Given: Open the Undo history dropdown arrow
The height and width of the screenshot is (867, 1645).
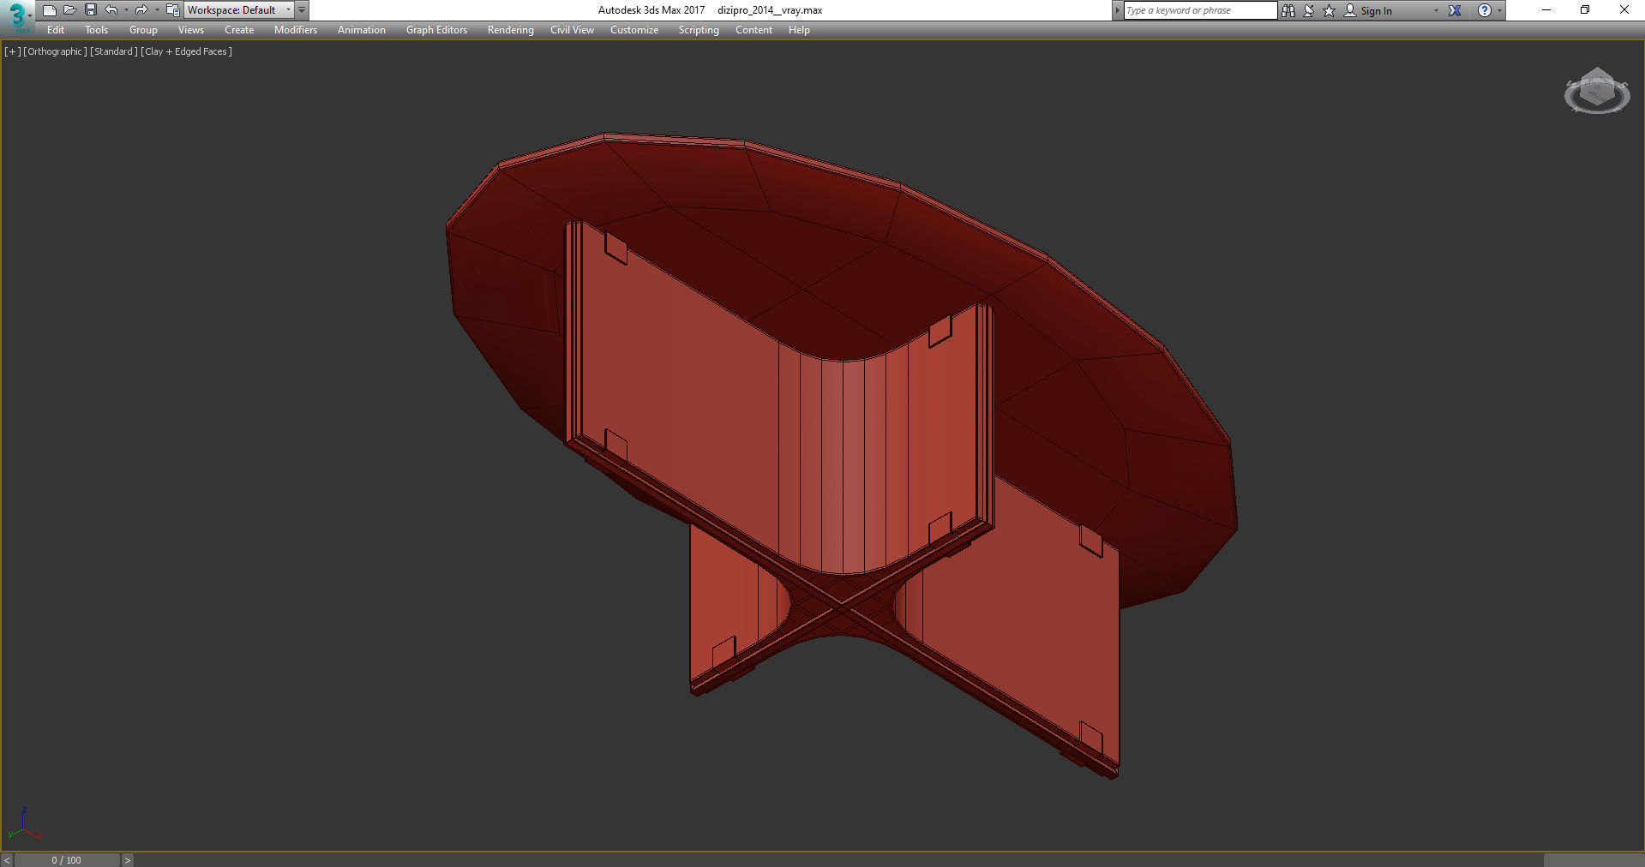Looking at the screenshot, I should 126,10.
